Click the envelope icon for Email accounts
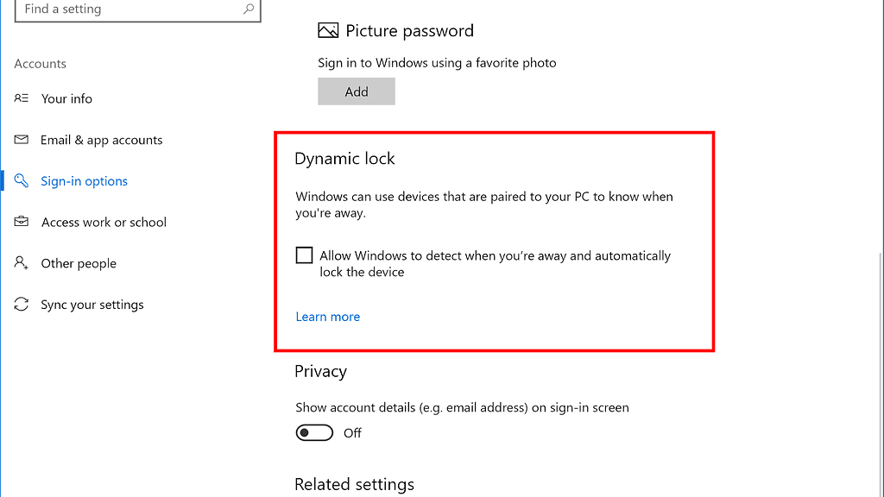Screen dimensions: 884x497 pos(22,140)
